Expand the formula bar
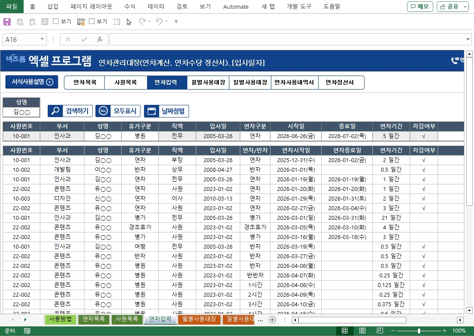Viewport: 474px width, 336px height. tap(468, 39)
